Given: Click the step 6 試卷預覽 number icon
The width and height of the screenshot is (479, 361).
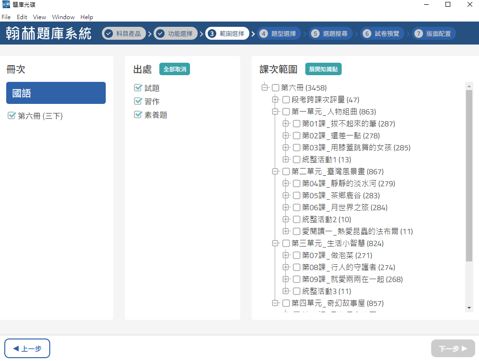Looking at the screenshot, I should 367,34.
